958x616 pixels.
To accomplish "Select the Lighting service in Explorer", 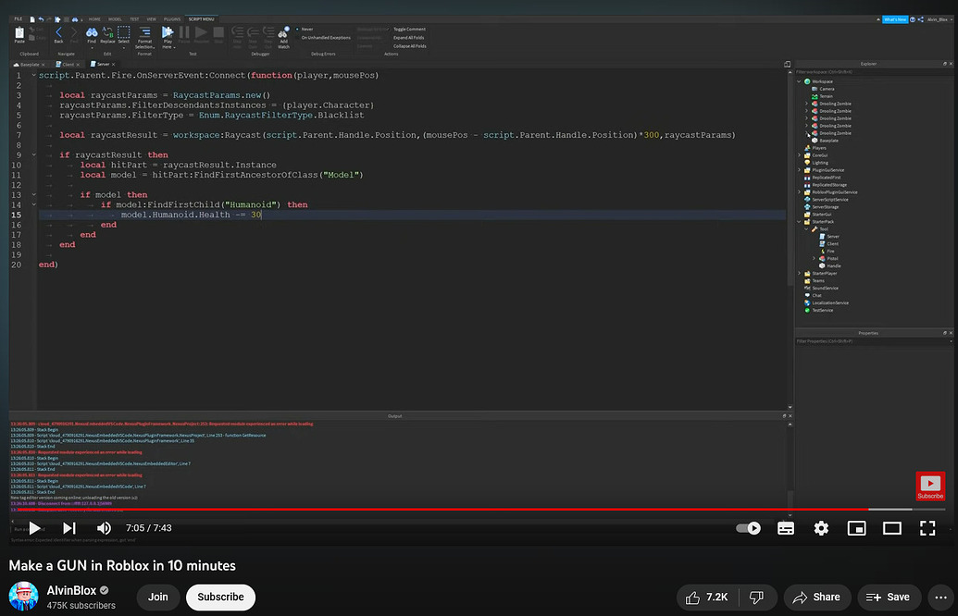I will click(x=816, y=163).
